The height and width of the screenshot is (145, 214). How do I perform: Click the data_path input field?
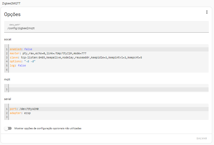(x=106, y=27)
